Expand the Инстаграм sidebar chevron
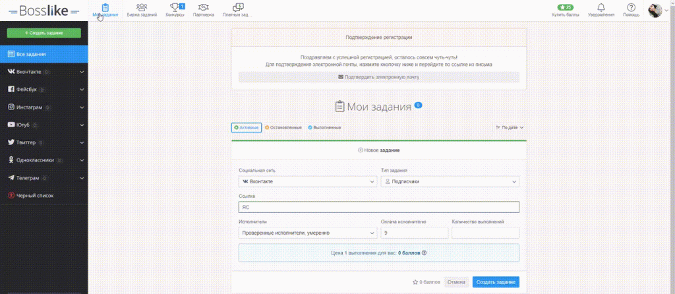Image resolution: width=675 pixels, height=294 pixels. tap(82, 107)
